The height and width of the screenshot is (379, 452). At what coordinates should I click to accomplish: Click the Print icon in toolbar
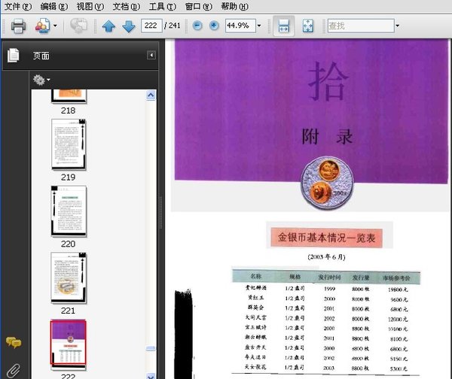(x=18, y=26)
